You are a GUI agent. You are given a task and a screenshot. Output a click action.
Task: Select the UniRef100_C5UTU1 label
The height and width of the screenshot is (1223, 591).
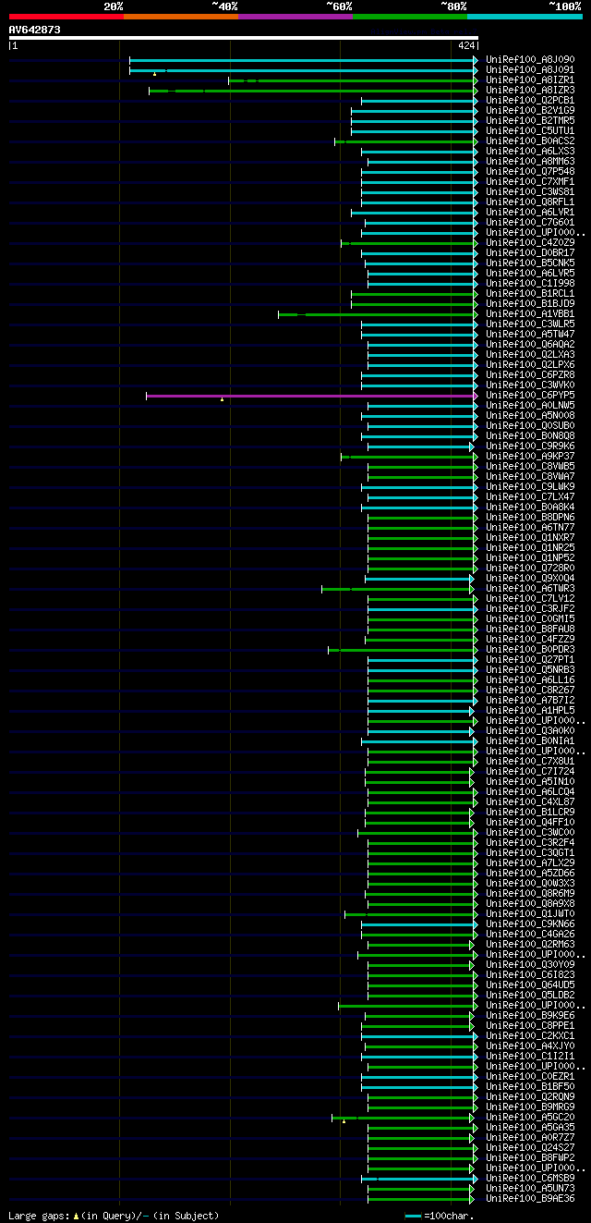(x=530, y=131)
